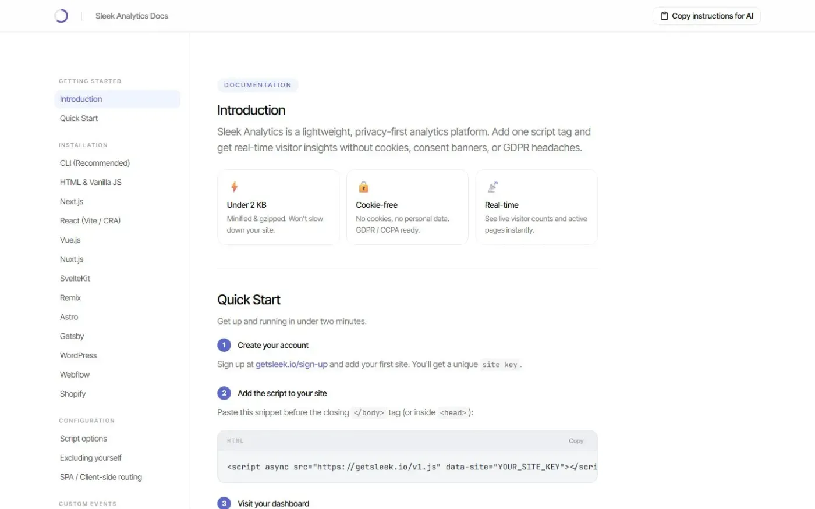Click the 'site key' inline code
Image resolution: width=815 pixels, height=509 pixels.
click(x=500, y=365)
